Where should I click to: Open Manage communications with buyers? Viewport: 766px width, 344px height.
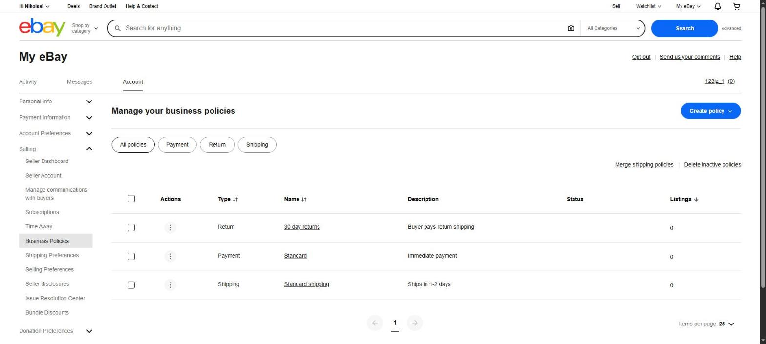point(56,194)
